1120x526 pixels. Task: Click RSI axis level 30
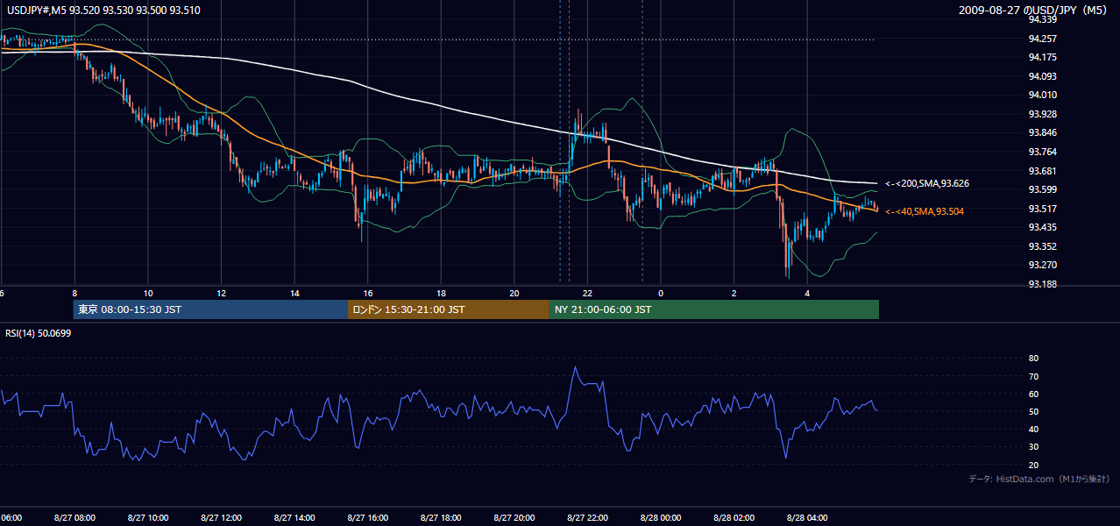coord(1033,446)
